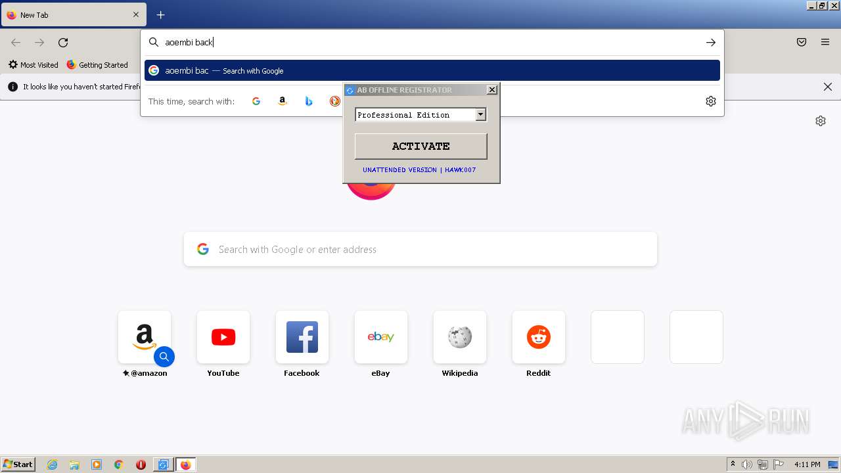Close the AB Offline Registrator window
841x473 pixels.
[x=492, y=90]
